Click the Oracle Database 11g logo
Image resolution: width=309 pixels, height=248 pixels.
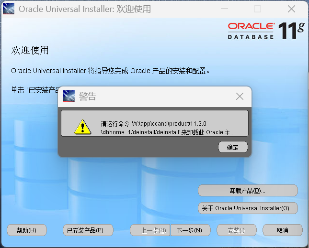(x=266, y=31)
